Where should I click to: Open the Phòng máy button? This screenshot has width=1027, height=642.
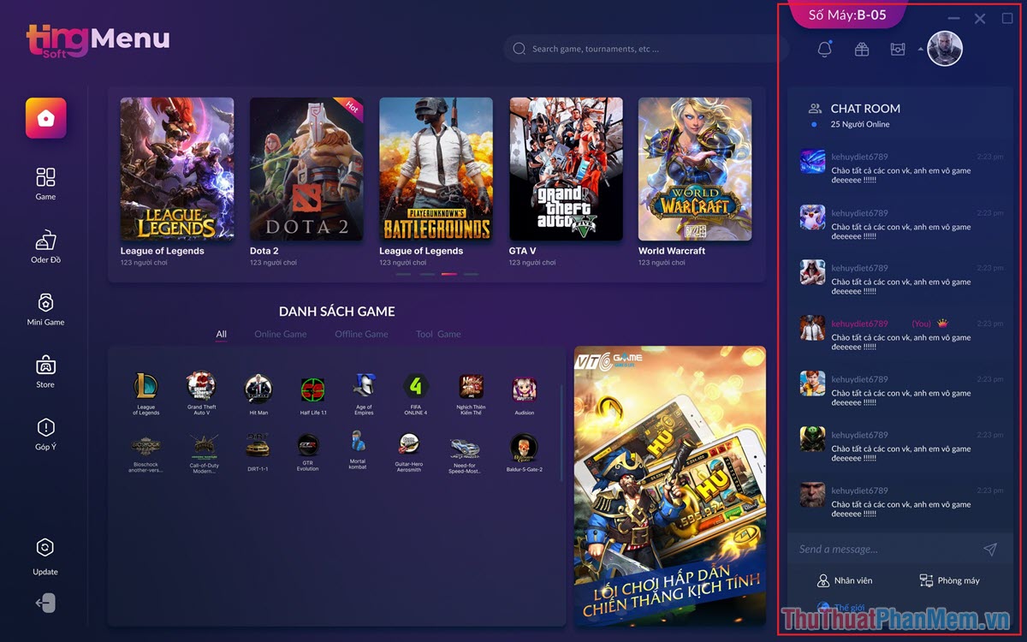[x=950, y=580]
